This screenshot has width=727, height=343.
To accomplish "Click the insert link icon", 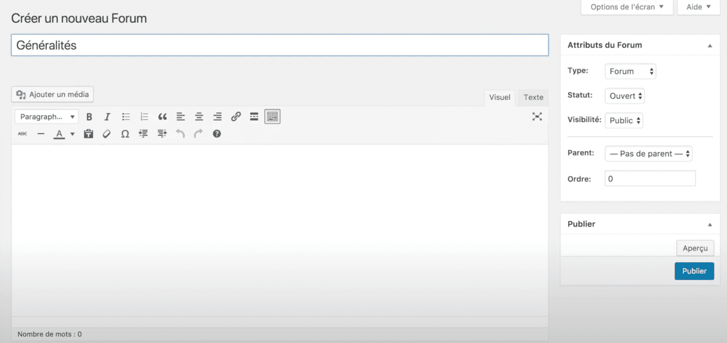I will (x=236, y=117).
